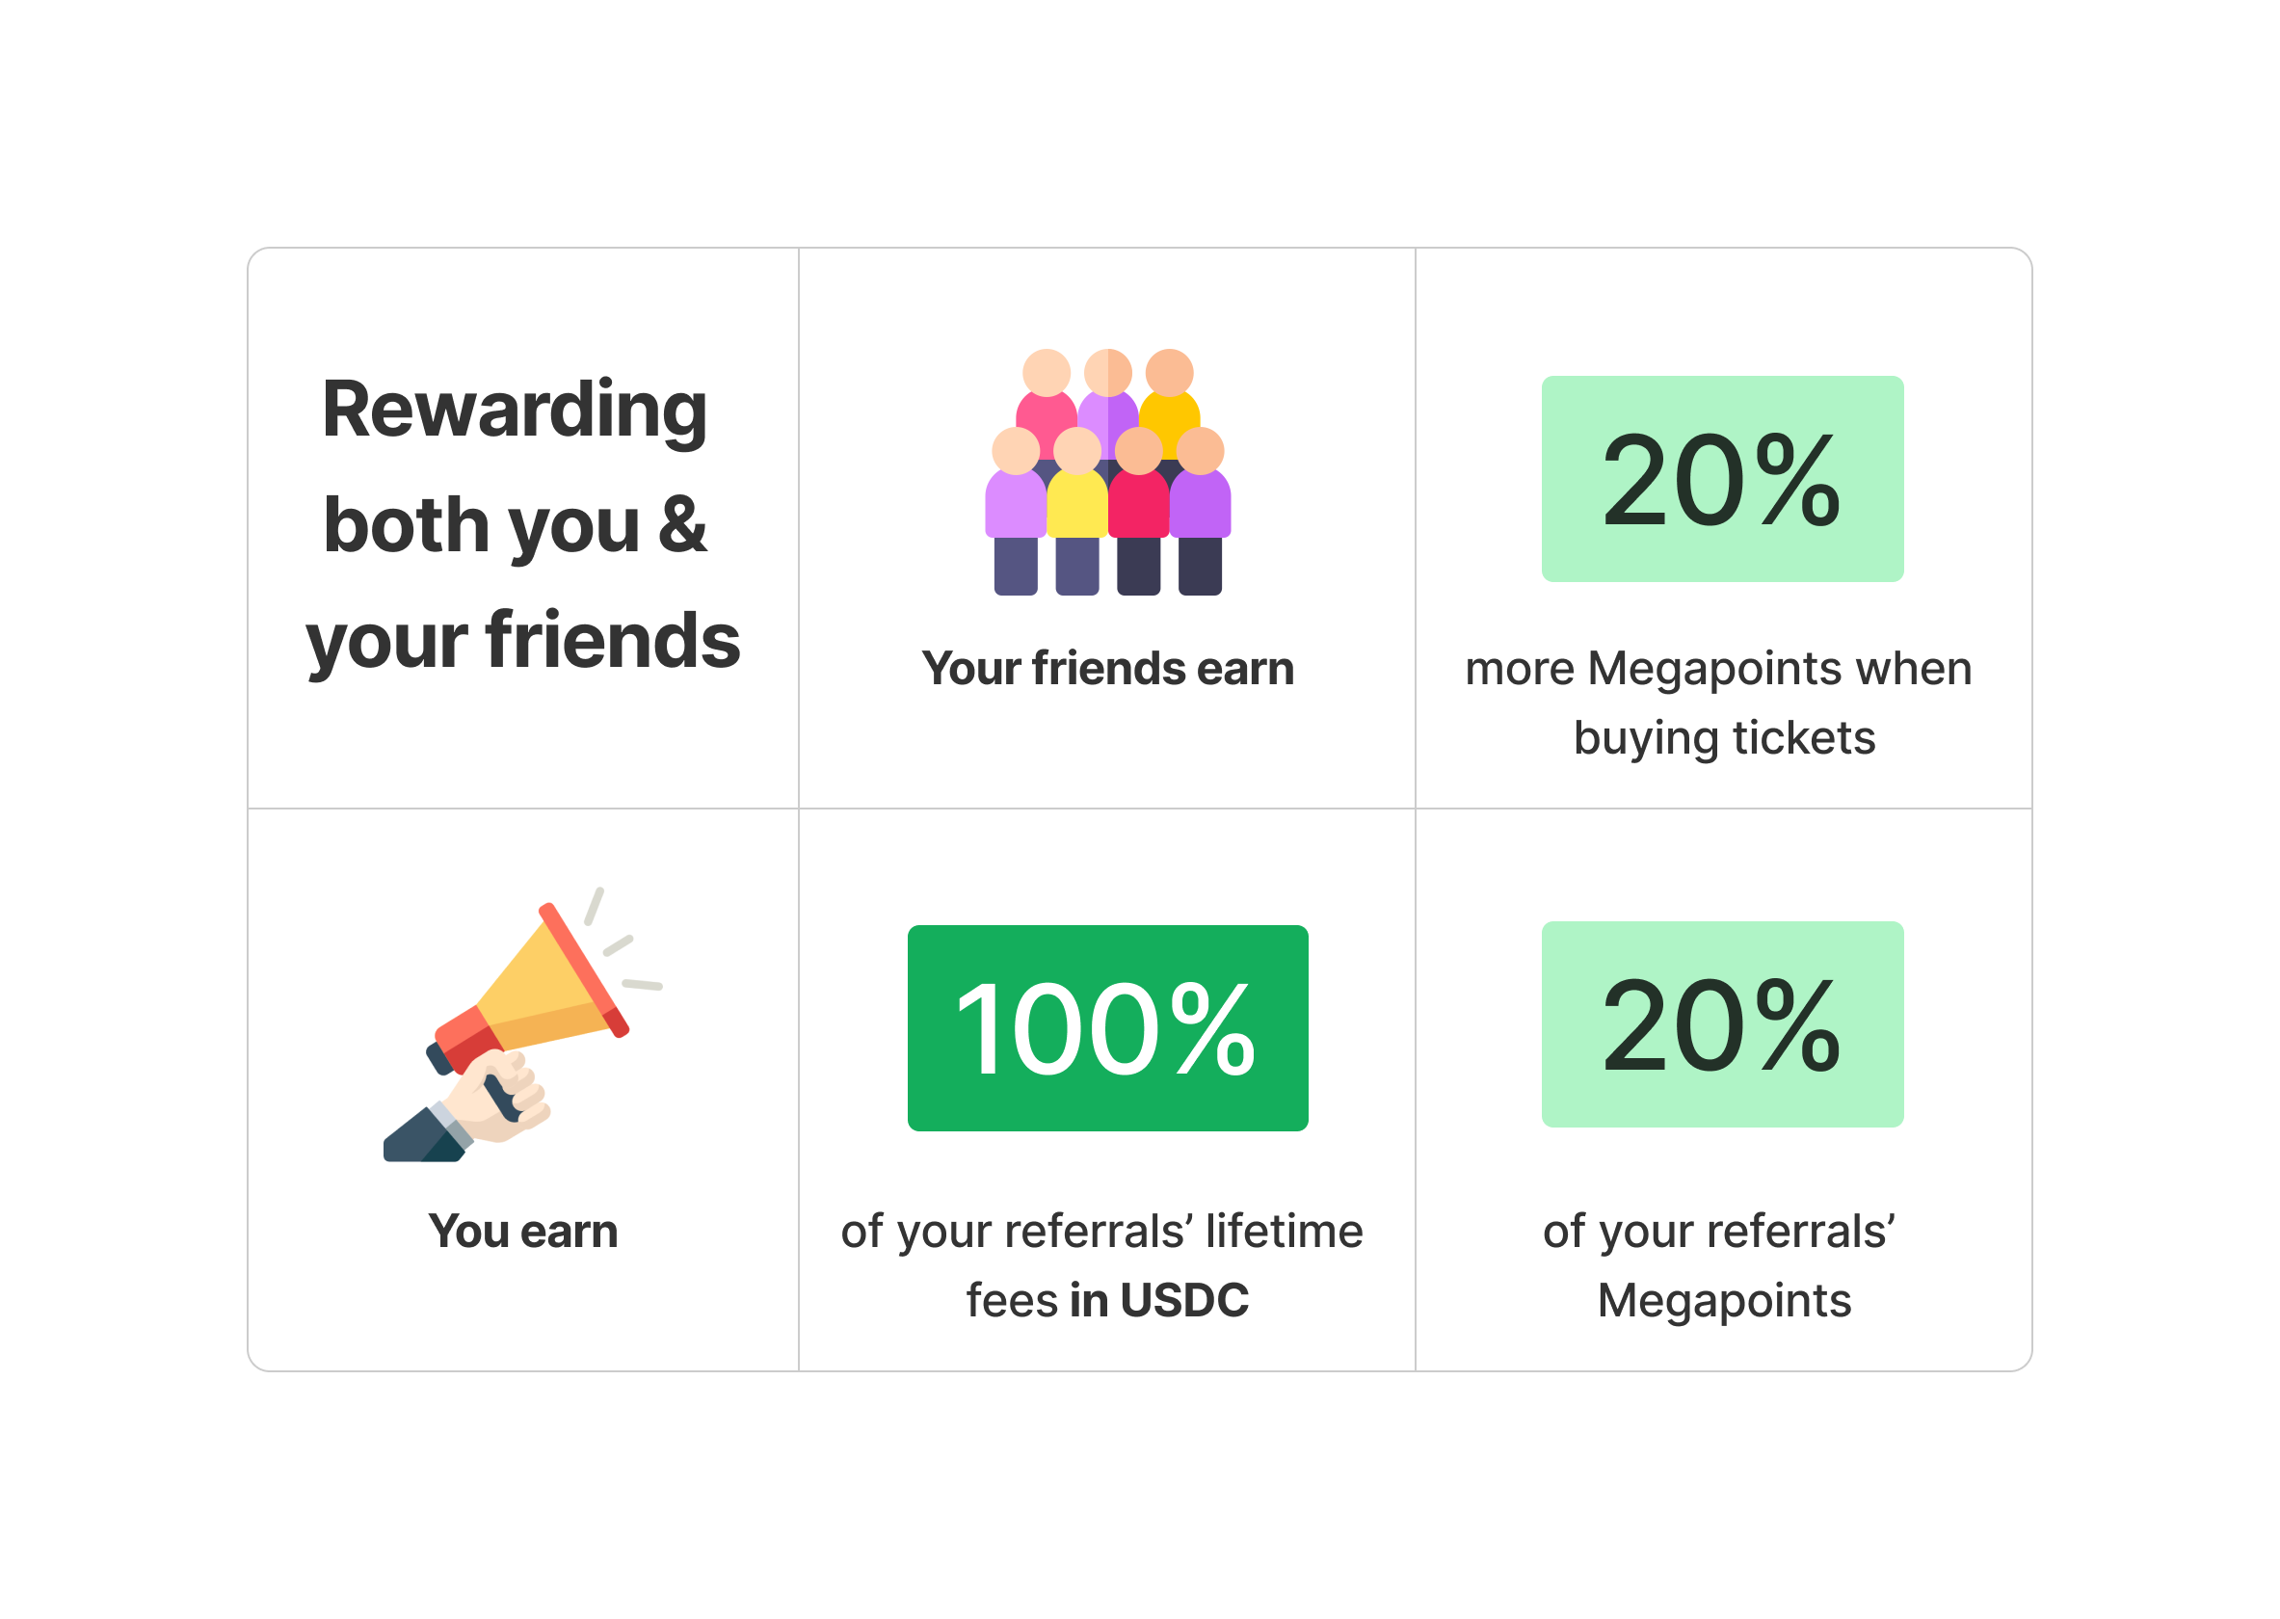Click the 20% badge above "of your referrals' Megapoints"

pos(1722,1023)
